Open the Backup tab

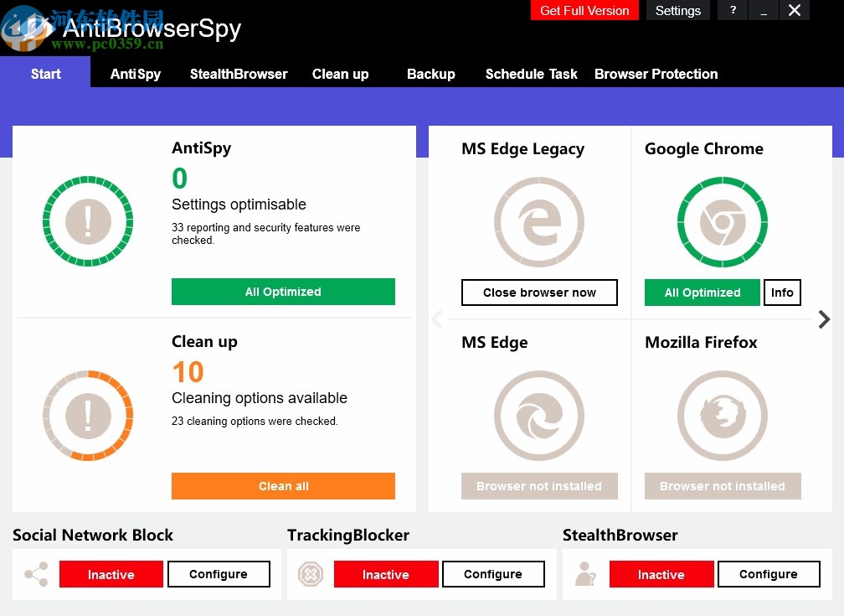coord(430,75)
